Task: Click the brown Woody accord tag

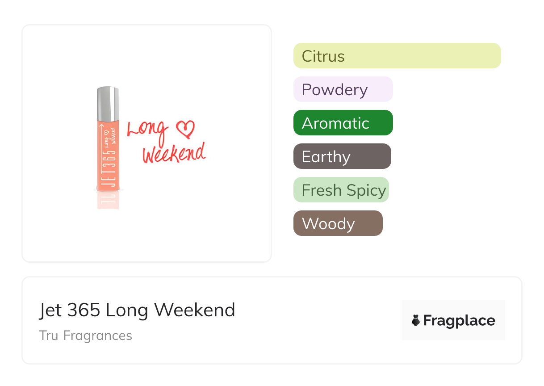Action: point(338,223)
